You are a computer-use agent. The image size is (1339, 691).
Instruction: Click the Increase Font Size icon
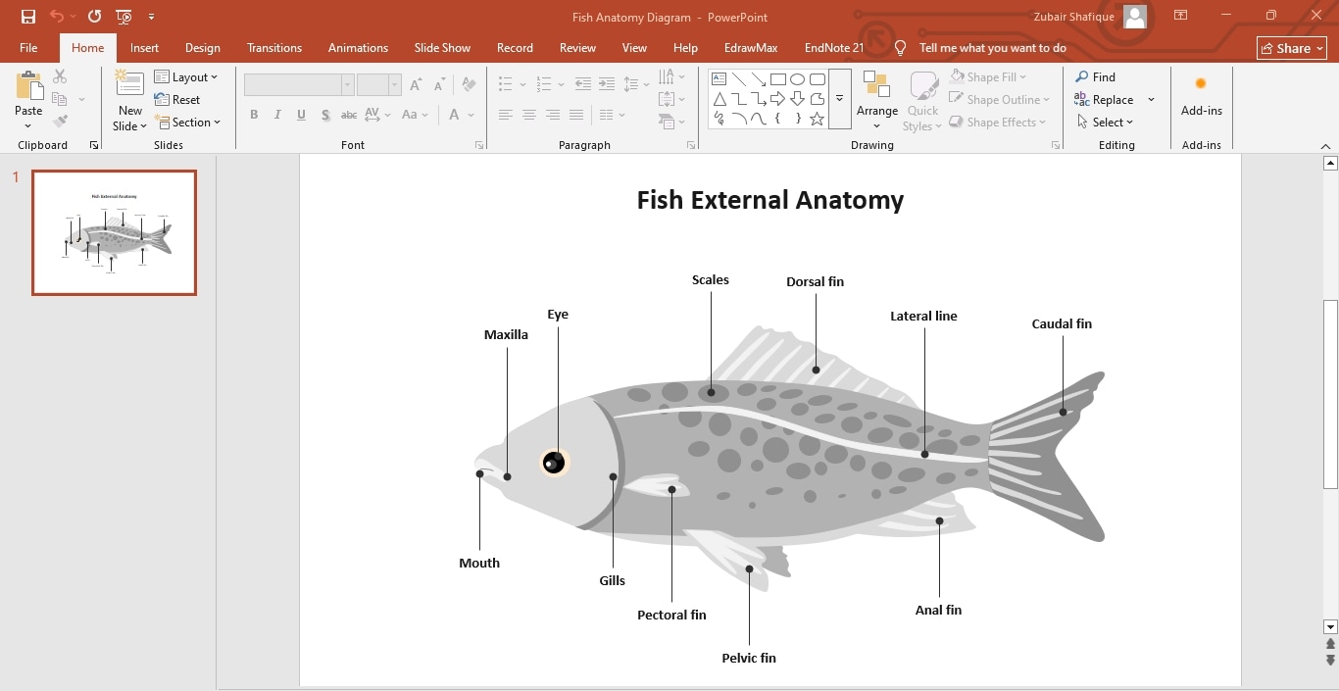[416, 85]
